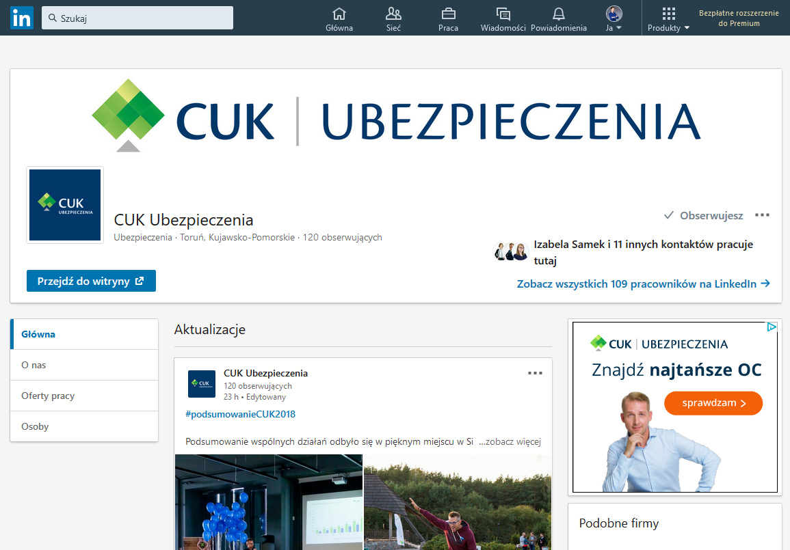Screen dimensions: 790x550
Task: Click CUK Ubezpieczenia post author name
Action: [265, 373]
